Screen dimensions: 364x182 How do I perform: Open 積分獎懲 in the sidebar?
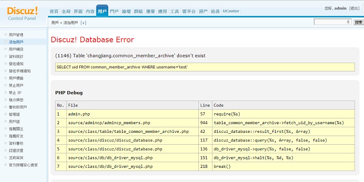16,100
